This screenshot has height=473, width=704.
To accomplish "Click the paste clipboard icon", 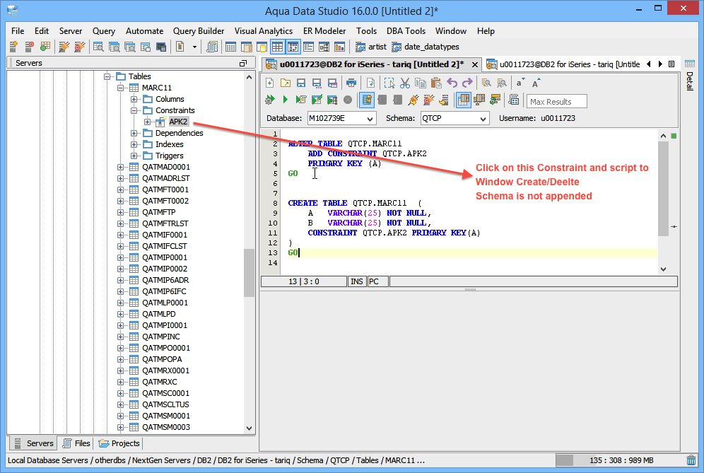I will point(436,83).
